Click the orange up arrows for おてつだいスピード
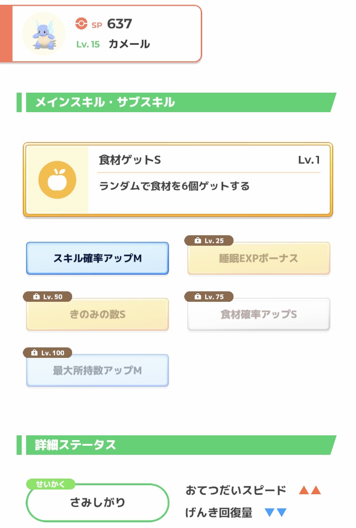Viewport: 356px width, 528px height. pos(310,490)
